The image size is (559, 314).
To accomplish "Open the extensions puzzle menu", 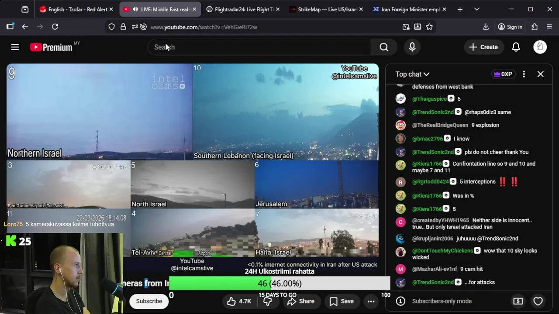I will point(535,27).
